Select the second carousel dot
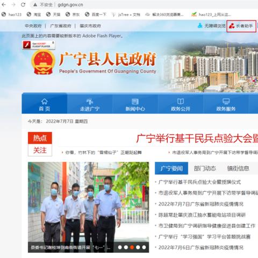Viewport: 258px width, 258px height. point(126,247)
